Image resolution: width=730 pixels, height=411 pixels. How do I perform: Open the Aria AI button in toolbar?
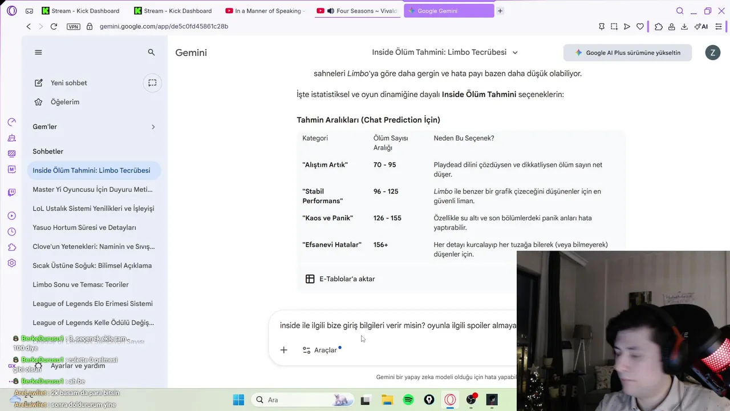tap(701, 26)
